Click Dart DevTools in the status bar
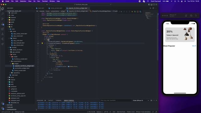 coord(121,112)
